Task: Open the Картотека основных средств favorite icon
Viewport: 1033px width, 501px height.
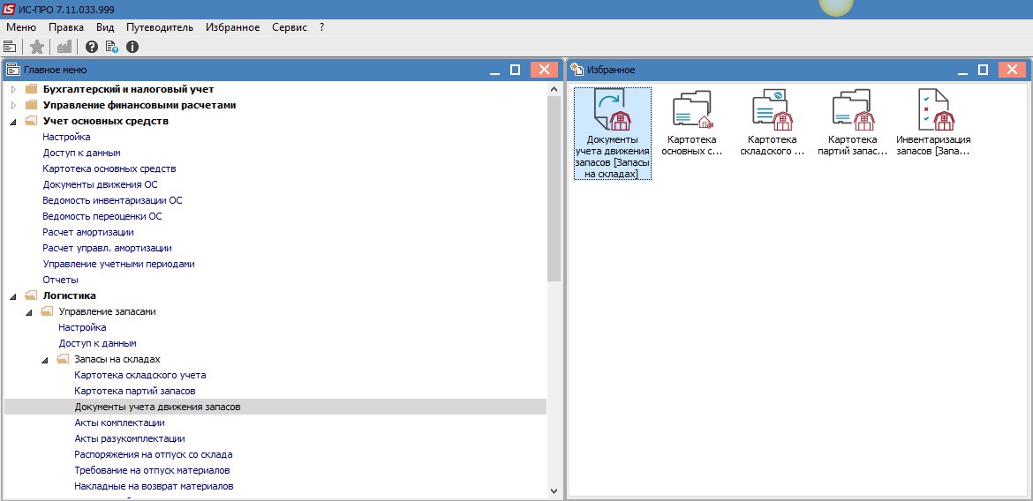Action: (691, 123)
